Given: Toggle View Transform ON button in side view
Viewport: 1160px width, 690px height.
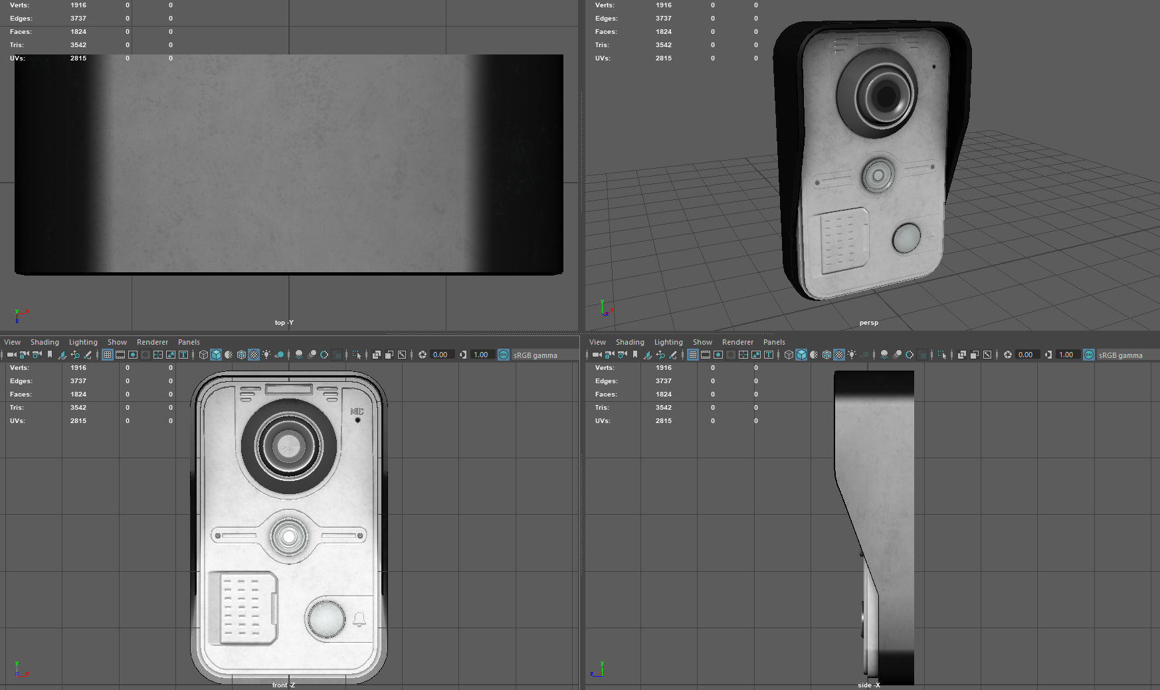Looking at the screenshot, I should [1089, 355].
